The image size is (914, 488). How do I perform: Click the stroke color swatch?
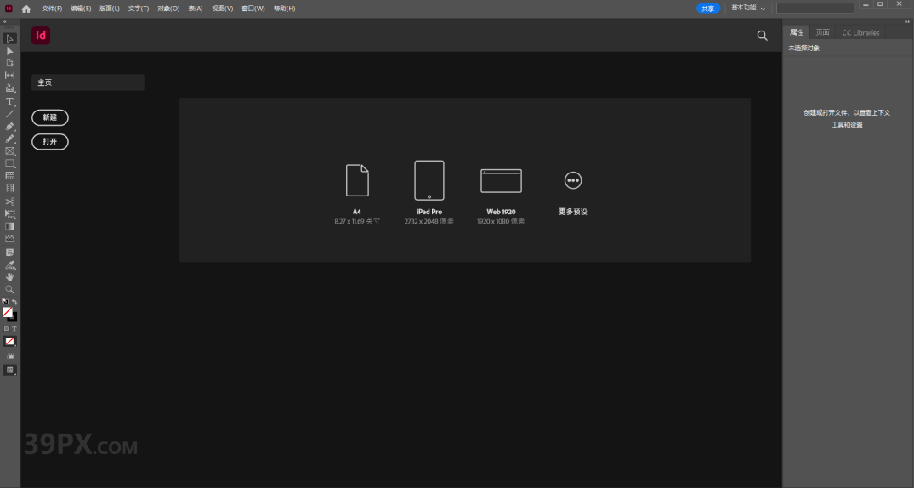pos(13,318)
